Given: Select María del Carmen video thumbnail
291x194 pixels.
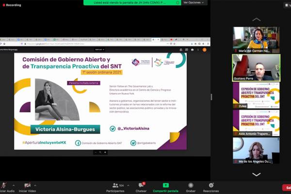Looking at the screenshot, I should tap(256, 40).
